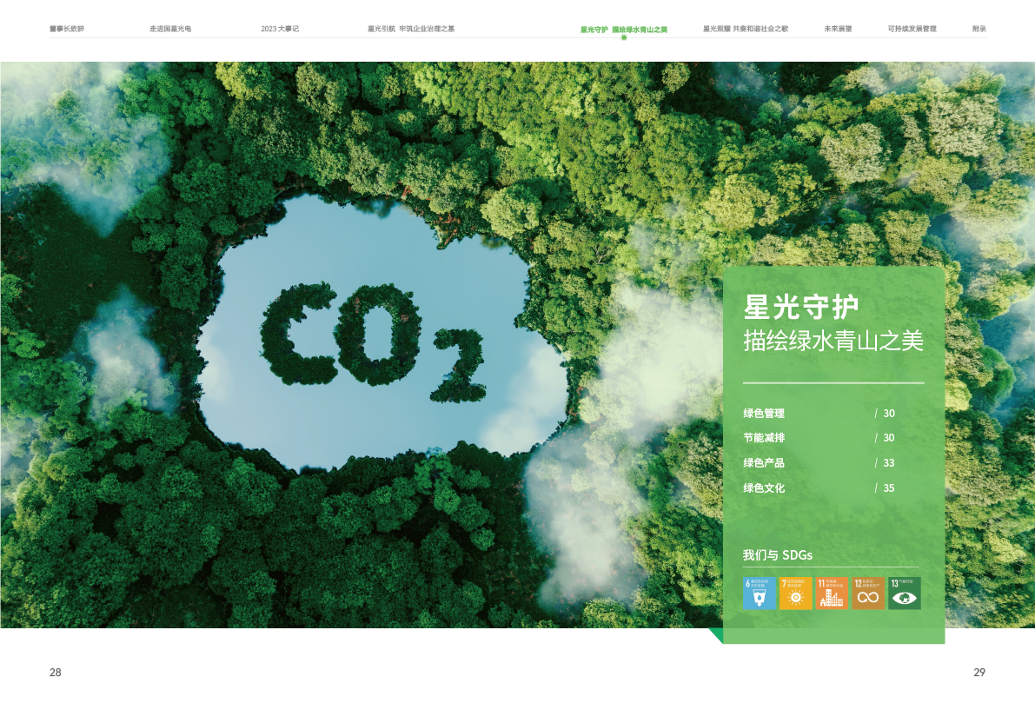Screen dimensions: 1035x703
Task: Open the 绿色产品 contents link
Action: pos(764,463)
